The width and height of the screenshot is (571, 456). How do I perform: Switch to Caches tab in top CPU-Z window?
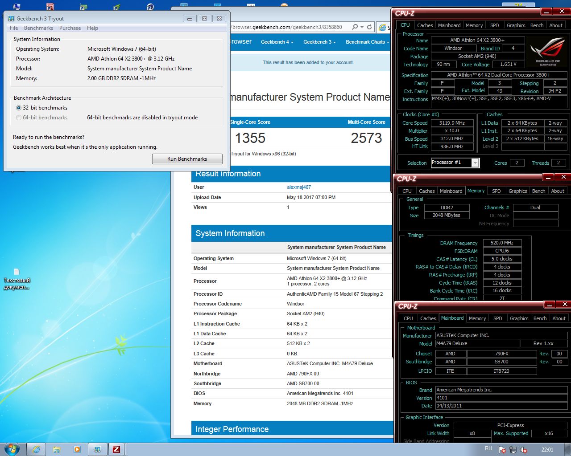425,25
